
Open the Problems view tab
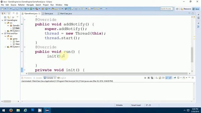tap(26, 78)
